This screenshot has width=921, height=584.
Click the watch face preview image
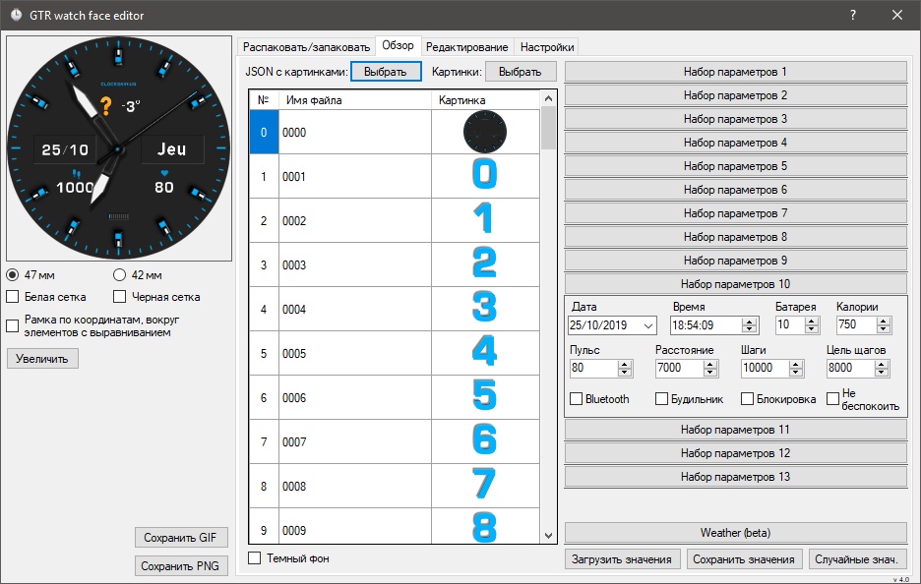(x=117, y=147)
